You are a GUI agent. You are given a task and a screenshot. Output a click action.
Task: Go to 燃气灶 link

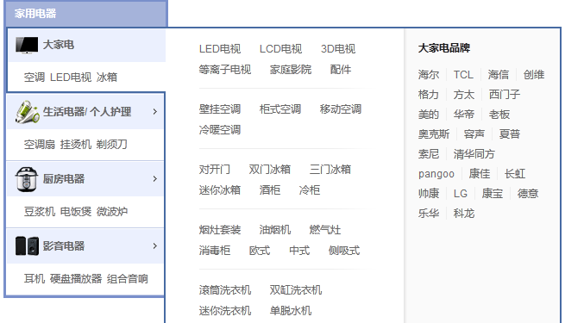click(325, 230)
